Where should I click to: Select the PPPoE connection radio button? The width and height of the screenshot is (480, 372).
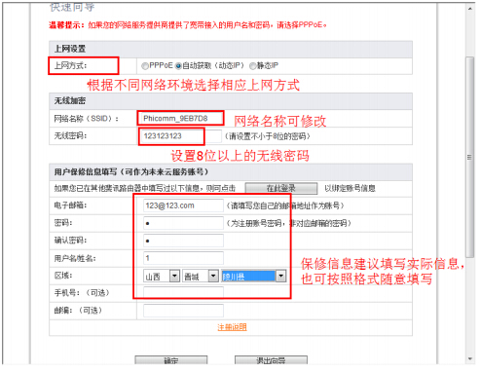(145, 66)
